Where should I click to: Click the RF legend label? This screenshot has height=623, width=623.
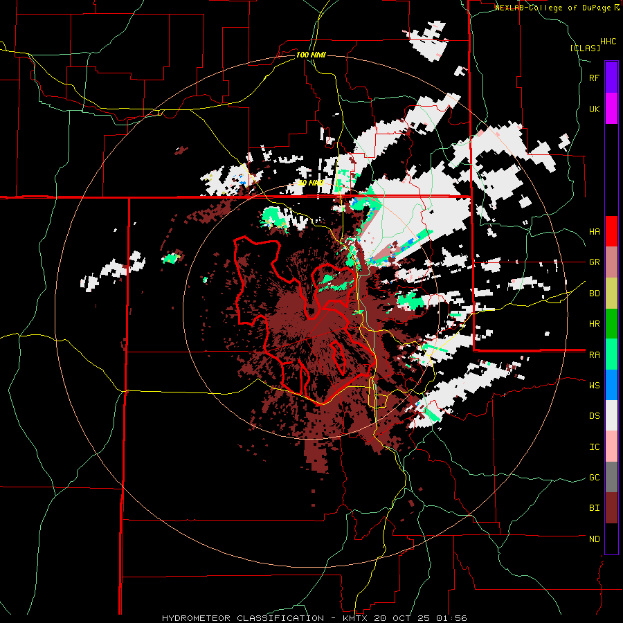point(594,78)
